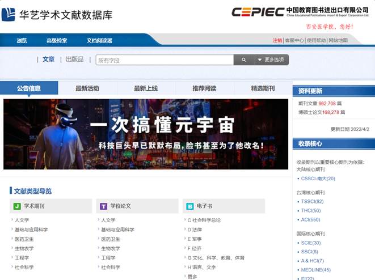The height and width of the screenshot is (280, 375).
Task: Open 基础与应用科学 under 学术期刊
Action: click(x=31, y=230)
